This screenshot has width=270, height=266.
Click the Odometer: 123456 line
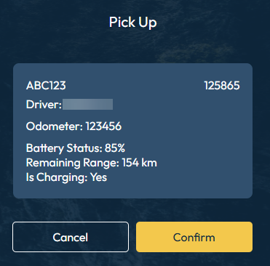[x=74, y=126]
